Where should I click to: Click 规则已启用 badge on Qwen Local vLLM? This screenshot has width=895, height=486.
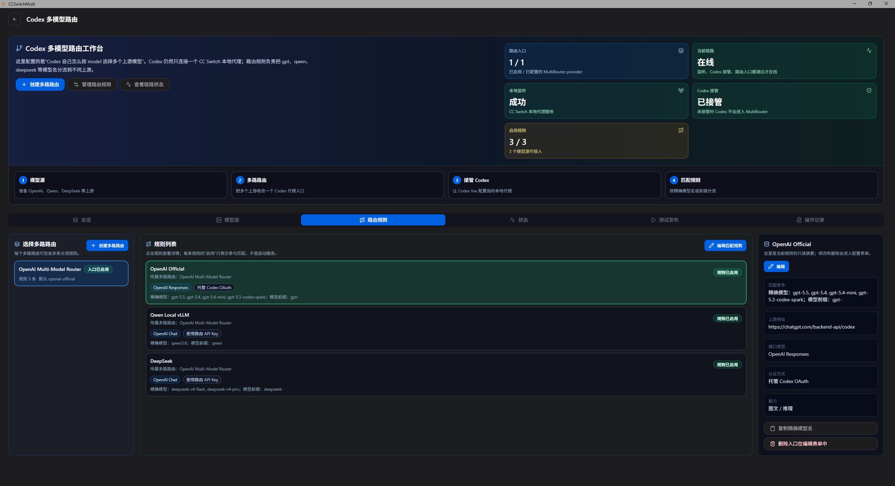point(728,318)
